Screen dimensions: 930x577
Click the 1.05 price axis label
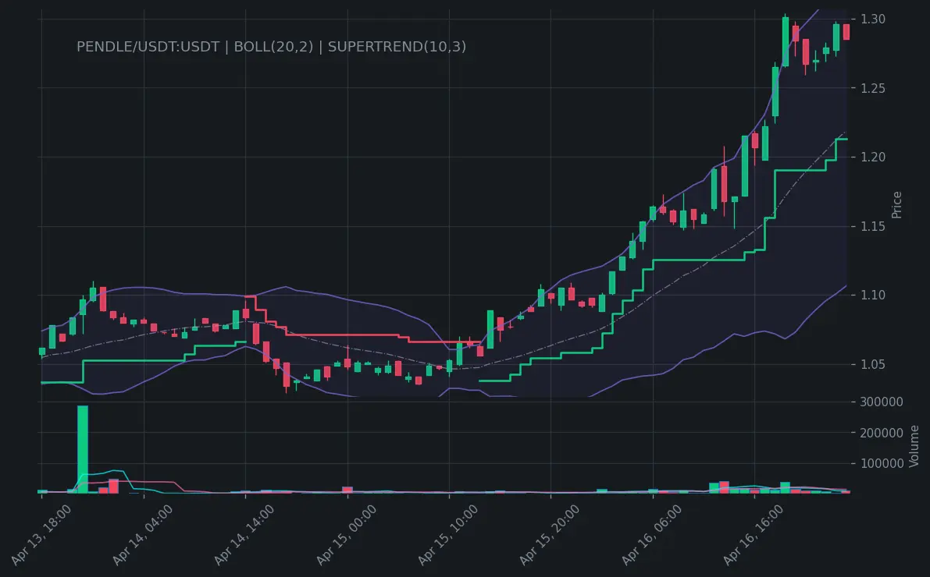click(873, 364)
